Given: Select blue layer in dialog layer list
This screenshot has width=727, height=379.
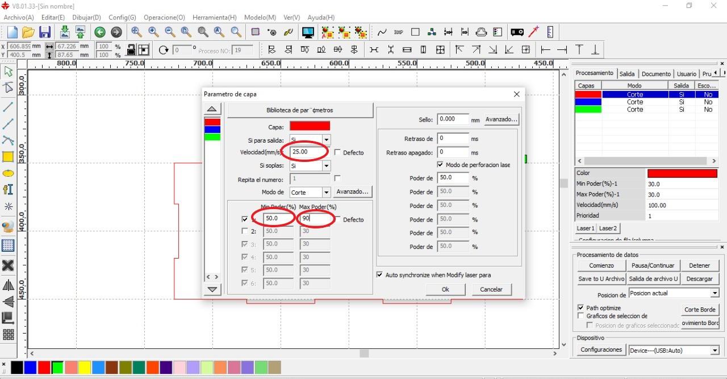Looking at the screenshot, I should tap(212, 130).
